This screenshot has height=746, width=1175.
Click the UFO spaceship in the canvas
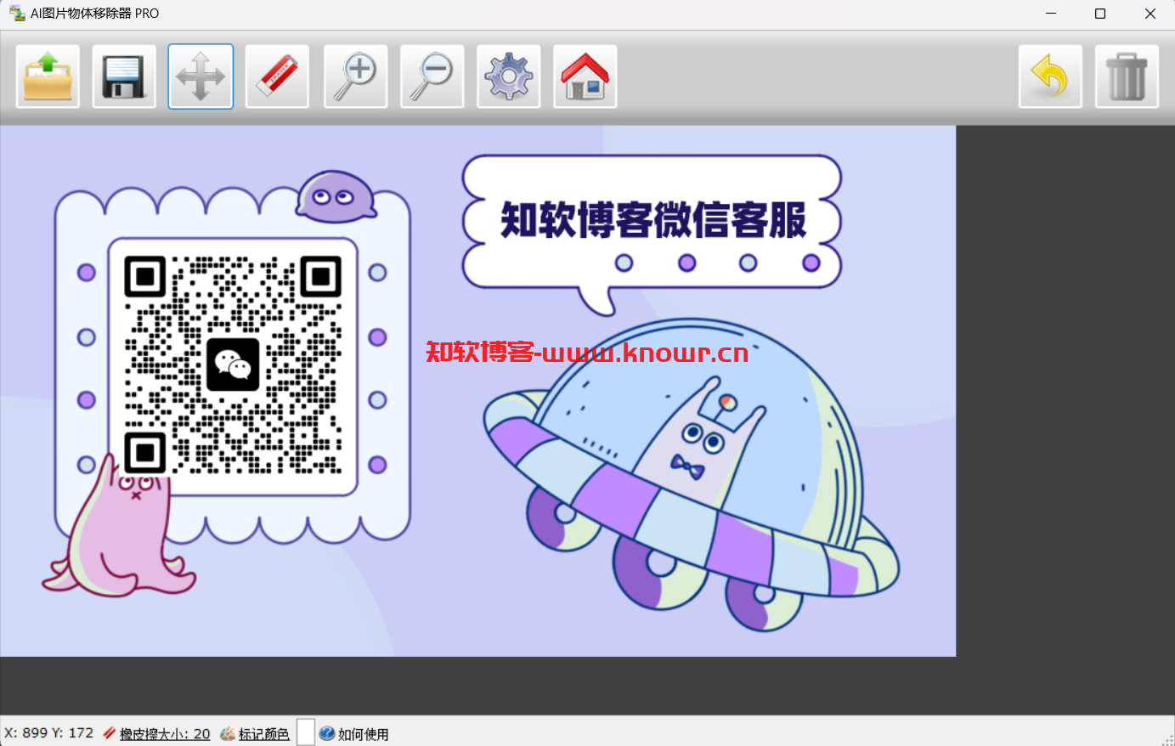[x=691, y=476]
